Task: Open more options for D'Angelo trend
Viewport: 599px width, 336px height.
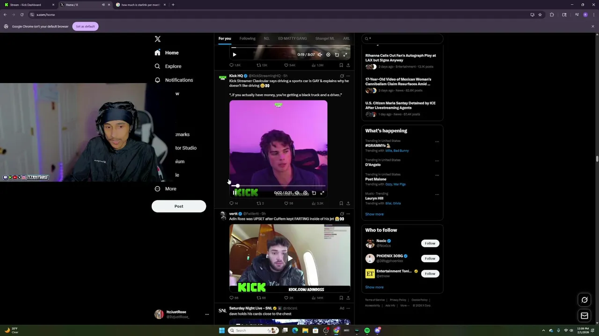Action: coord(437,161)
